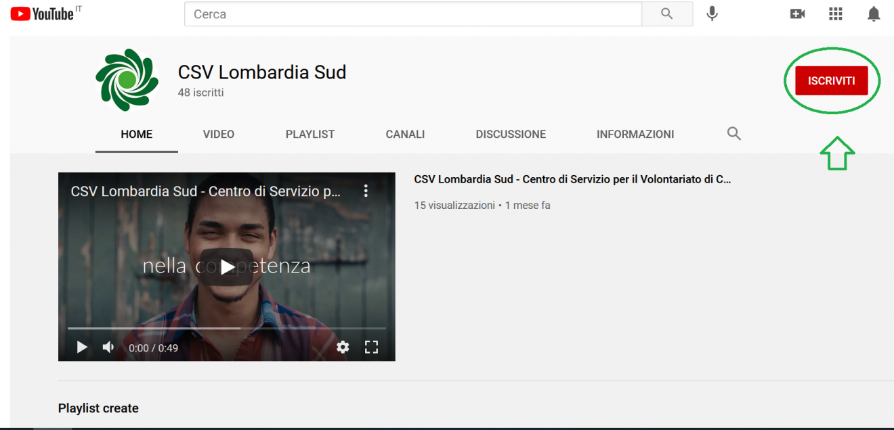
Task: Click the CSV Lombardia Sud channel name
Action: [x=262, y=72]
